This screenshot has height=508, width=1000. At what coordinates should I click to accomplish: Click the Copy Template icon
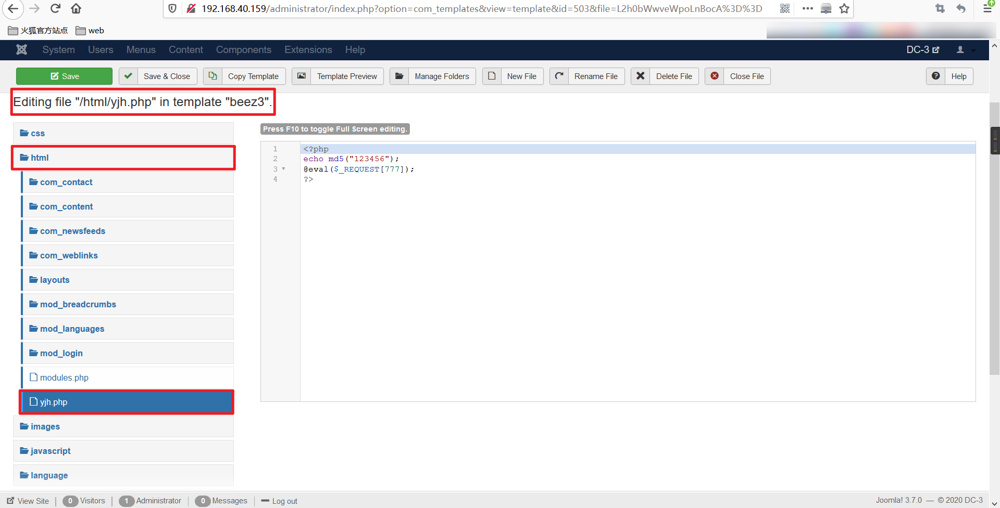click(x=213, y=76)
